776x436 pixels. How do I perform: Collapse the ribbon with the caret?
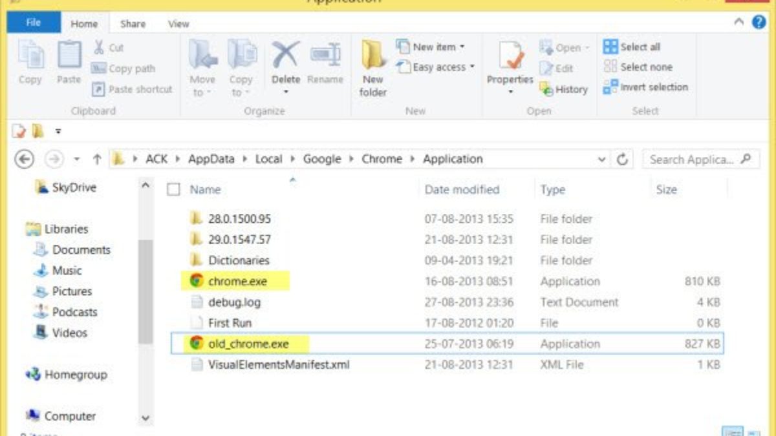point(739,21)
